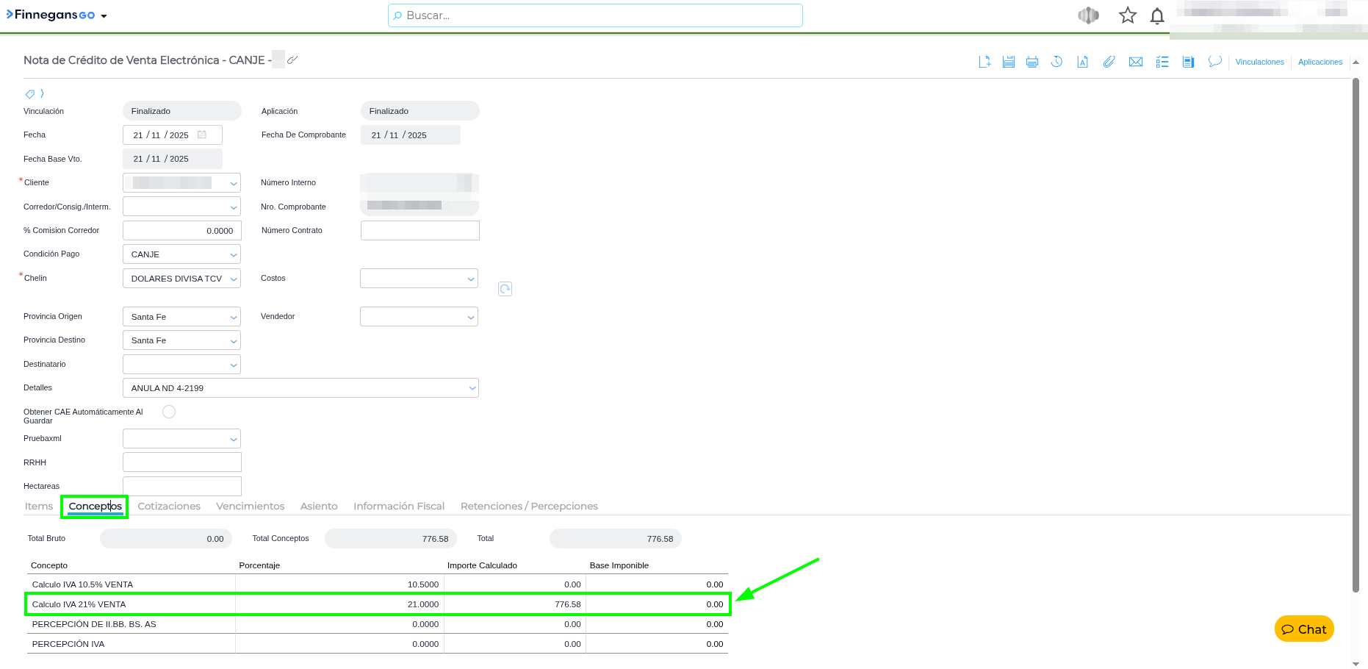This screenshot has height=669, width=1368.
Task: Click the Vinculaciones link
Action: click(1259, 62)
